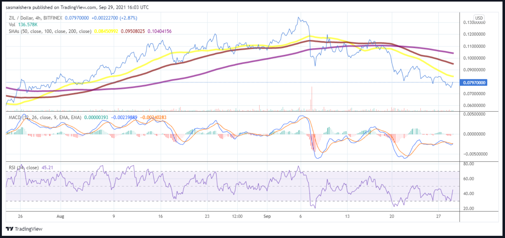This screenshot has width=505, height=238.
Task: Click the 0.12000000 price axis label
Action: [474, 34]
